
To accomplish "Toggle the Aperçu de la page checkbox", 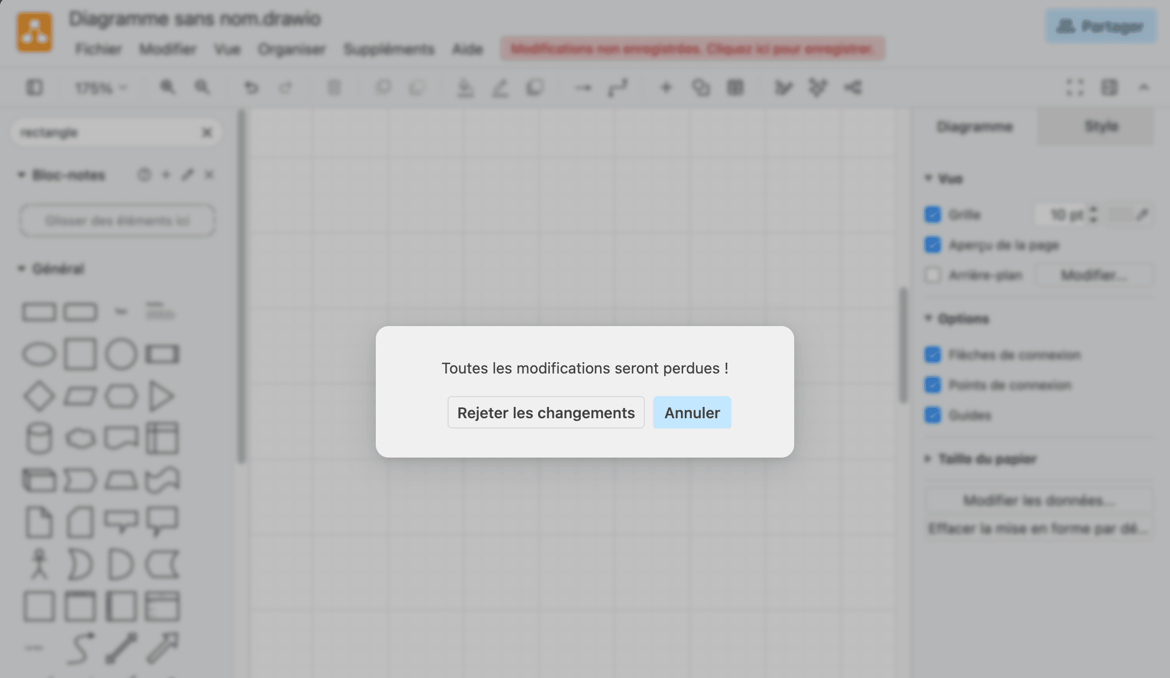I will [932, 245].
